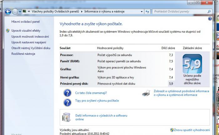Expand the address bar history dropdown
Screen dimensions: 219x135
[x=141, y=12]
